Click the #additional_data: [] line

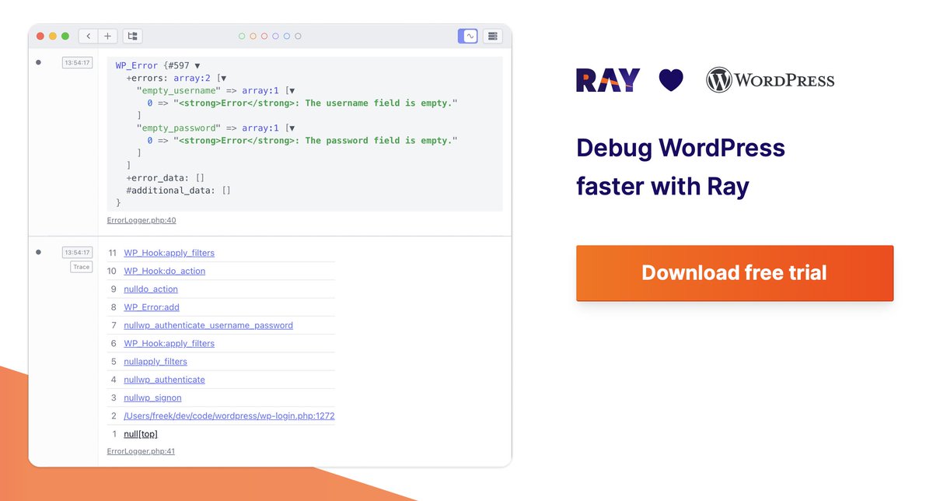click(x=178, y=190)
